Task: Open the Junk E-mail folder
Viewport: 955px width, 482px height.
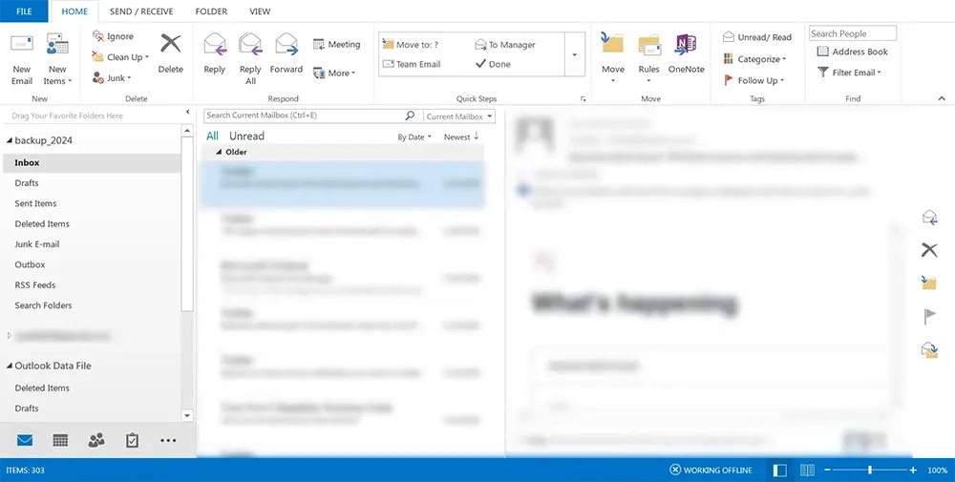Action: [x=37, y=244]
